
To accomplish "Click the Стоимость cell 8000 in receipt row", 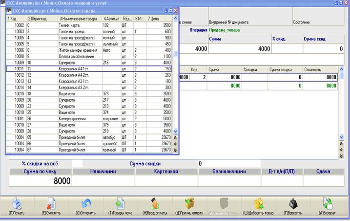I will click(320, 77).
